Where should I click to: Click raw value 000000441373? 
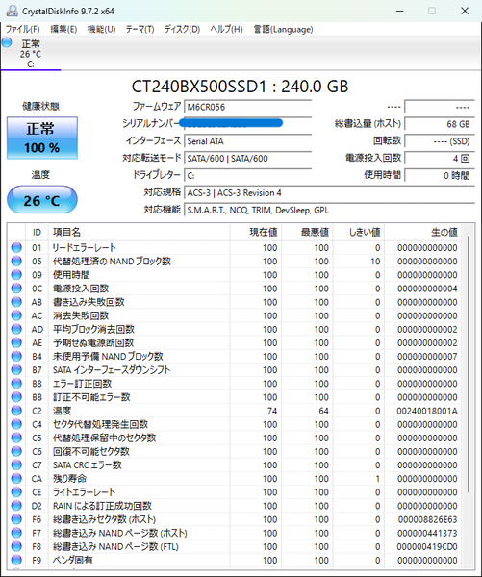[427, 533]
